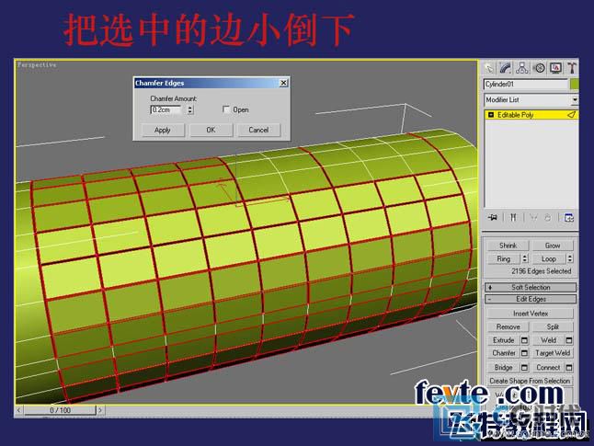The image size is (594, 446).
Task: Open Bridge settings dialog box icon
Action: pyautogui.click(x=525, y=368)
